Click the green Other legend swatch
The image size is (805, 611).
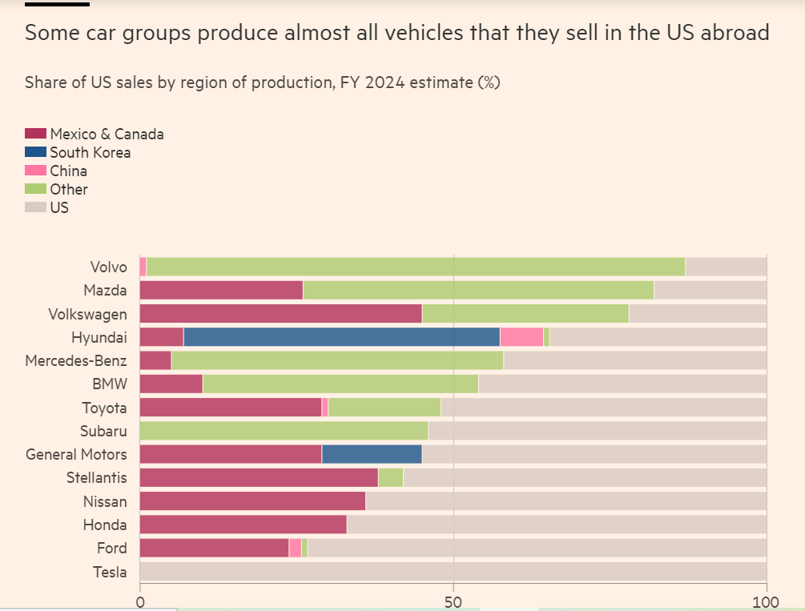(35, 189)
